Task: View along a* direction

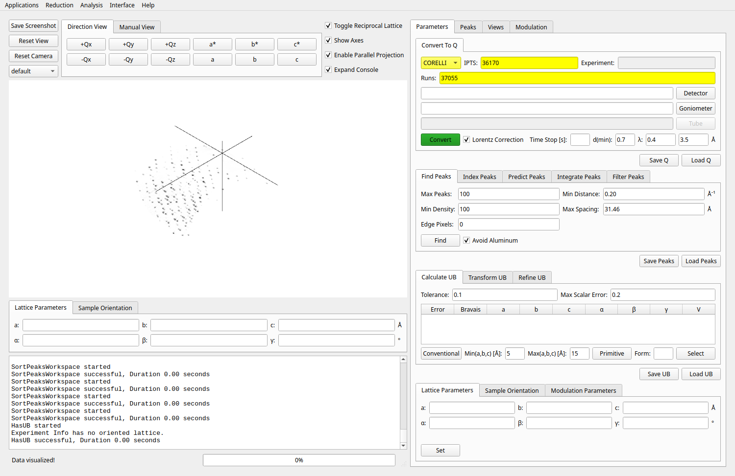Action: pos(213,45)
